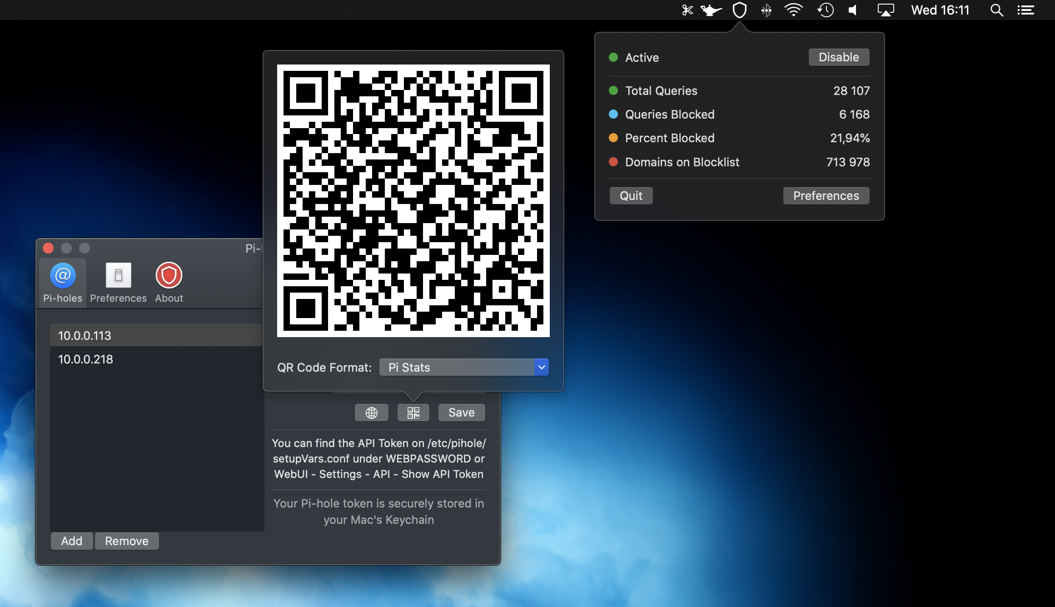Remove the selected Pi-hole
Image resolution: width=1055 pixels, height=607 pixels.
coord(127,541)
